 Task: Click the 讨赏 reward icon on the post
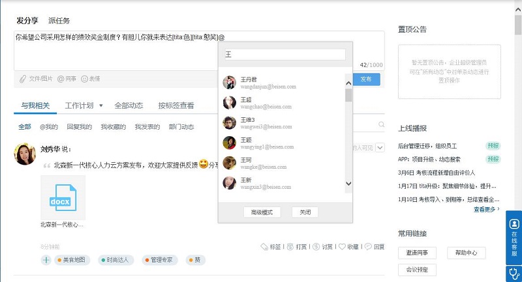pyautogui.click(x=316, y=247)
